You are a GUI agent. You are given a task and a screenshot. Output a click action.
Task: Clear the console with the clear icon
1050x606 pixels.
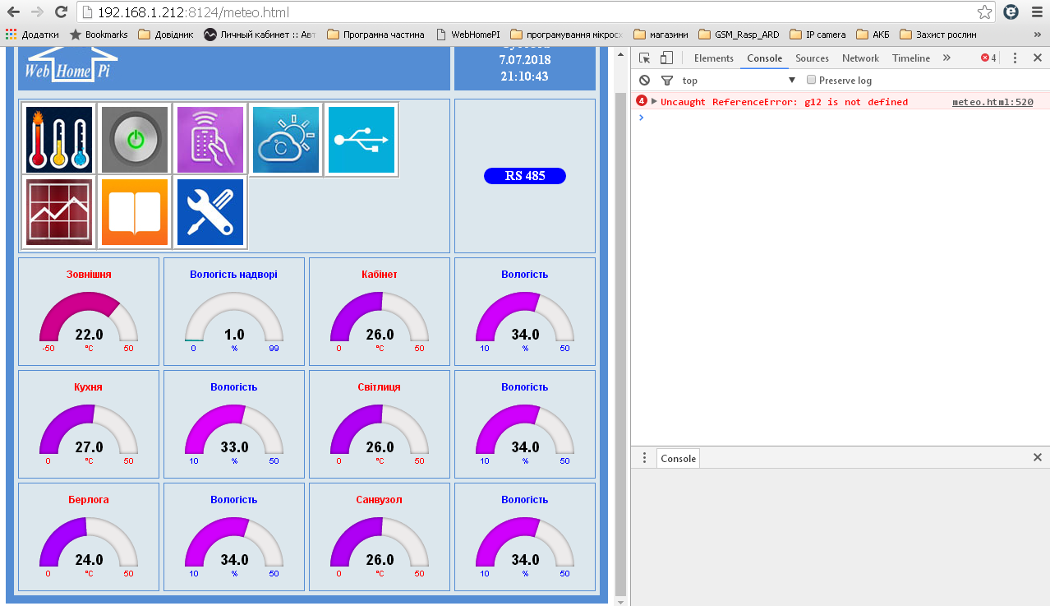click(x=645, y=81)
